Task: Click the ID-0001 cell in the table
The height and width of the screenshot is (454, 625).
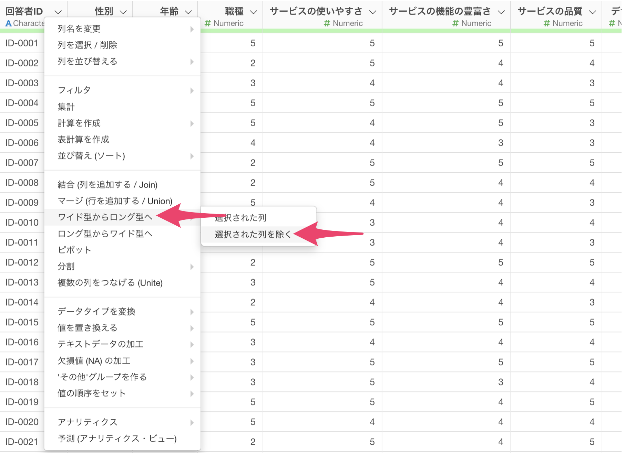Action: (x=21, y=43)
